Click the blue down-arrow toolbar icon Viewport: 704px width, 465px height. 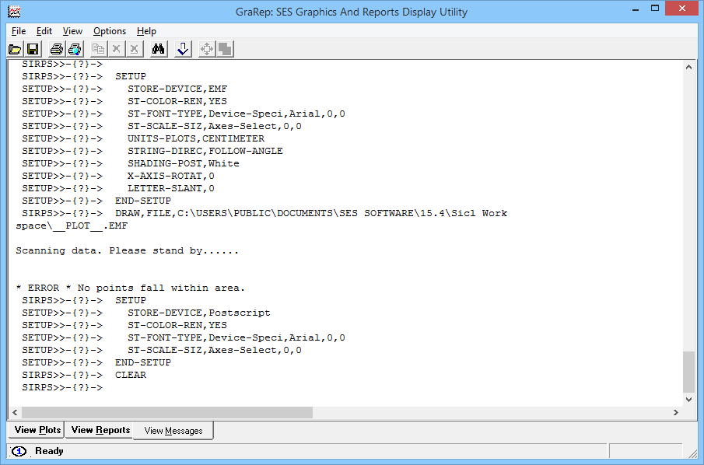click(x=183, y=49)
